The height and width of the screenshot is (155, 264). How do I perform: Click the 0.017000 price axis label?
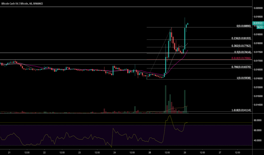(x=258, y=61)
